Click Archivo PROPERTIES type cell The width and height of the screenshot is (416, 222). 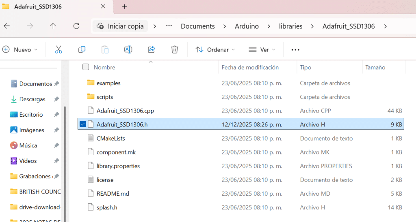click(326, 166)
